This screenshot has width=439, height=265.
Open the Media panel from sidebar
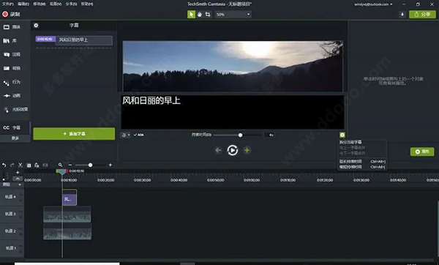[12, 27]
